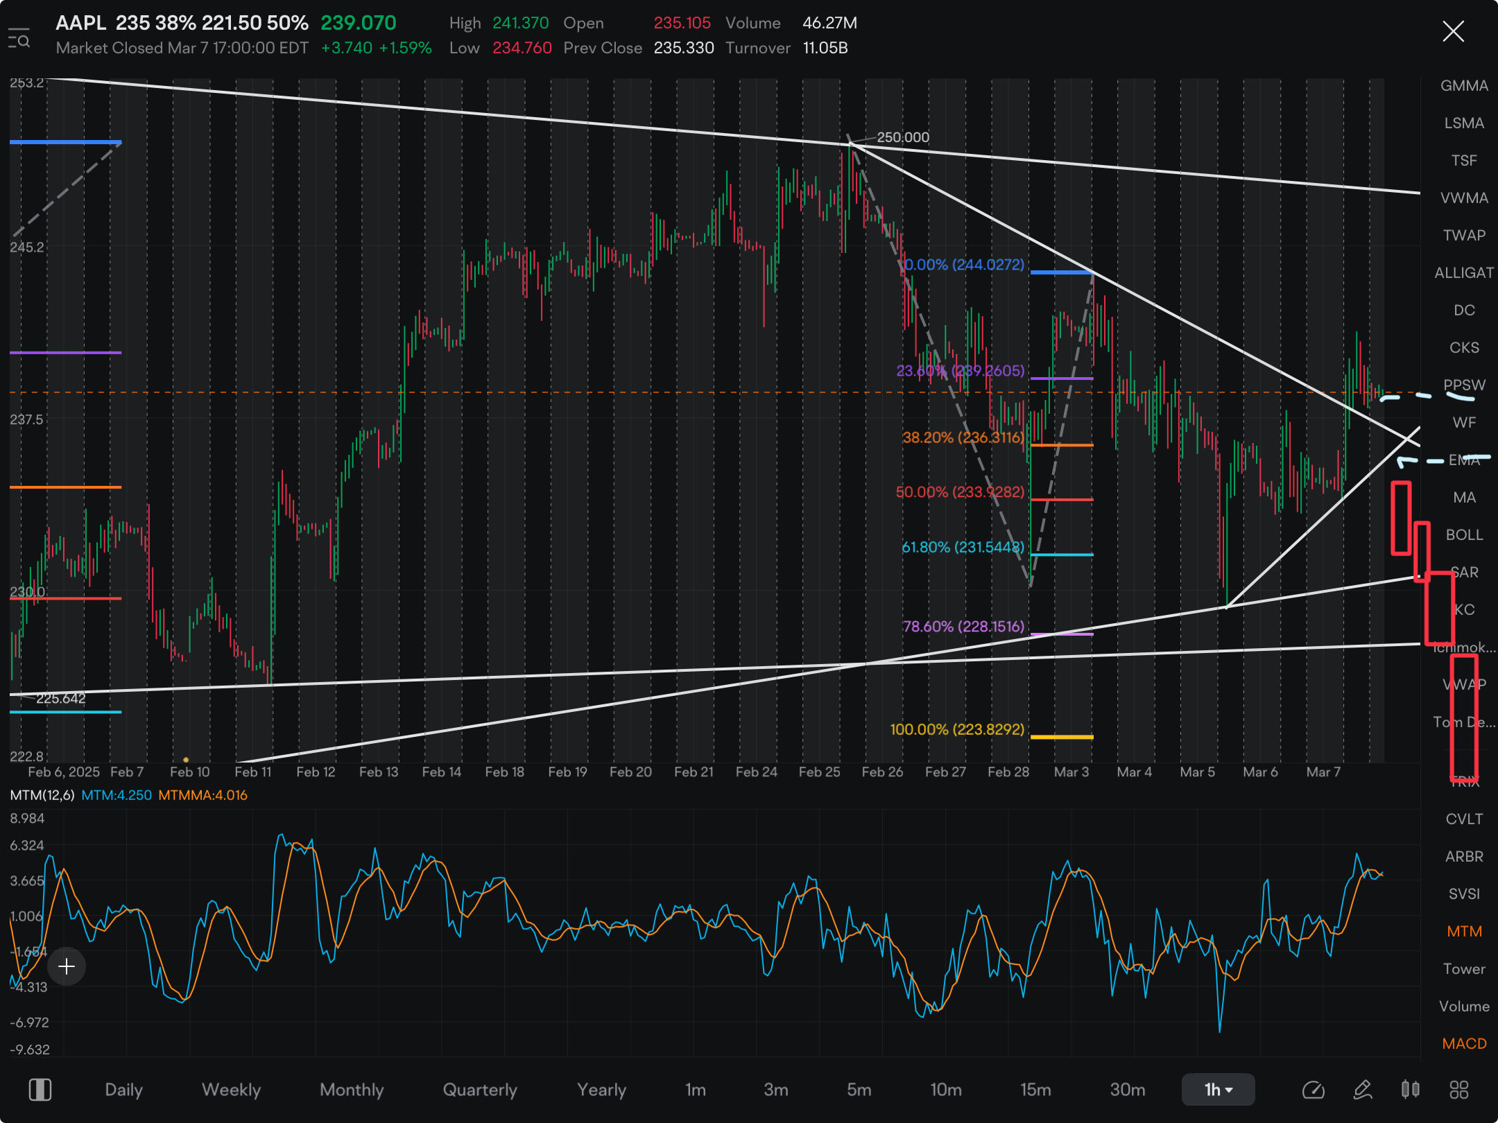Select the 10m interval
Screen dimensions: 1498x1123
[946, 1090]
